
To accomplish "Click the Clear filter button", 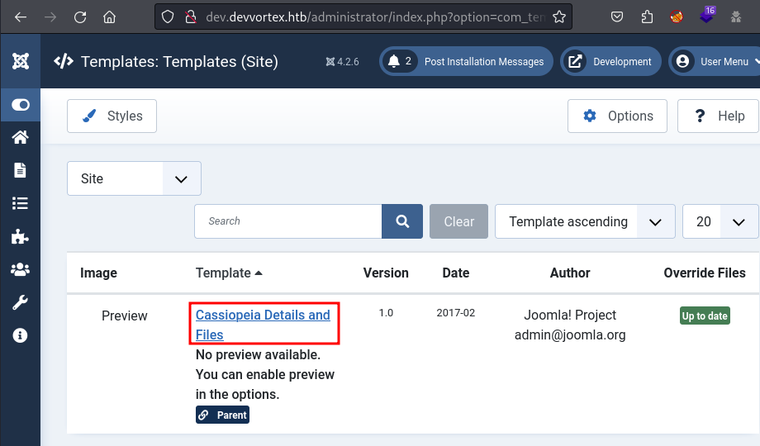I will click(459, 221).
